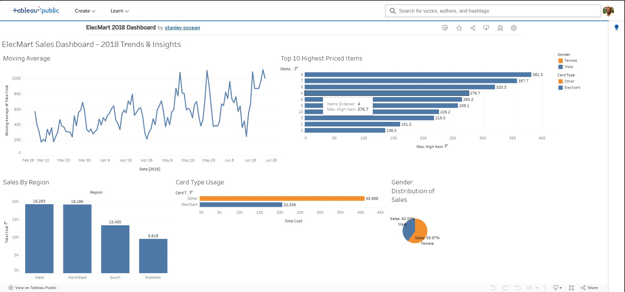The height and width of the screenshot is (292, 625).
Task: Select the blue Male pie slice
Action: pyautogui.click(x=408, y=231)
